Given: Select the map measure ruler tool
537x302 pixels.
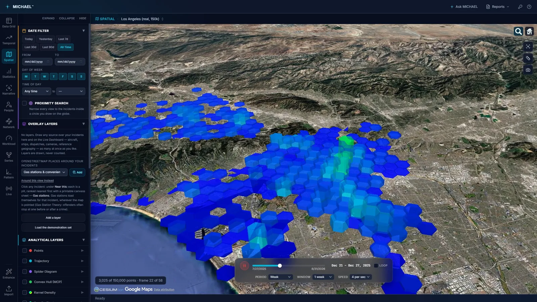Looking at the screenshot, I should (528, 58).
